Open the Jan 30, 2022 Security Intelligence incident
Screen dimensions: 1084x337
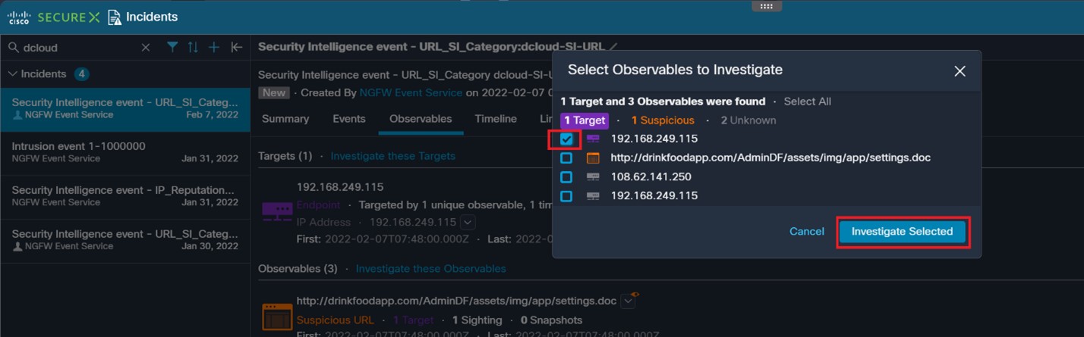(x=125, y=241)
